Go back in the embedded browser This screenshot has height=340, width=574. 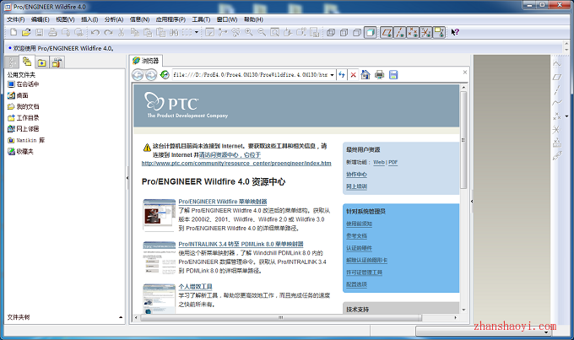pos(138,74)
